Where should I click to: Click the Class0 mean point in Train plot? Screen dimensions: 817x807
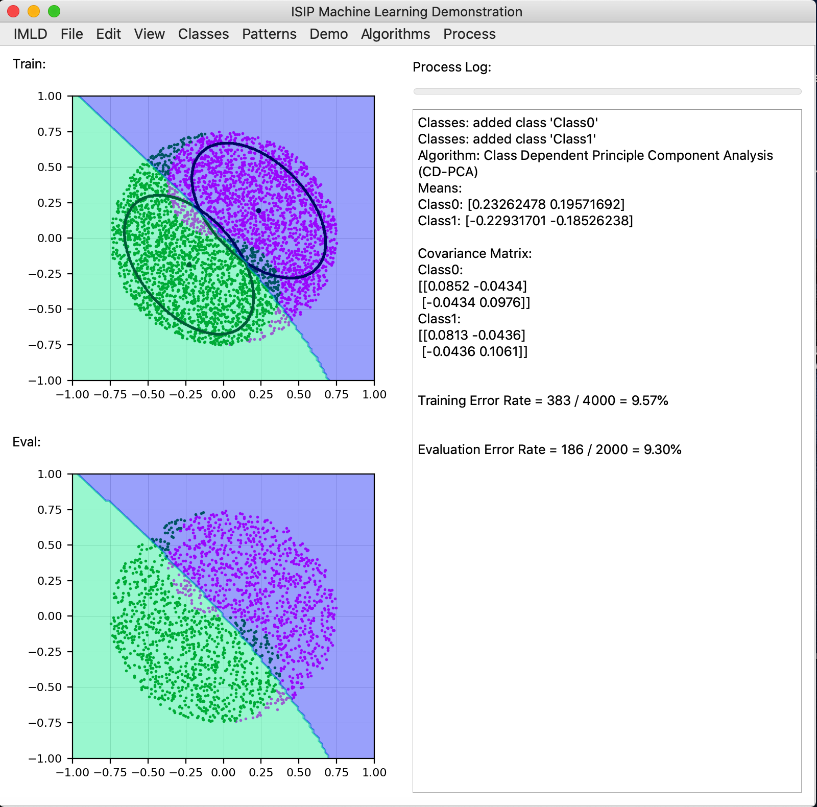(258, 210)
